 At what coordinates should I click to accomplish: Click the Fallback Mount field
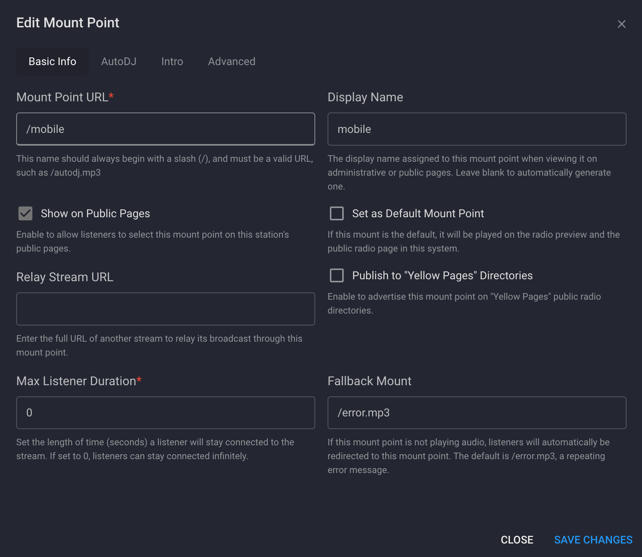click(x=477, y=413)
